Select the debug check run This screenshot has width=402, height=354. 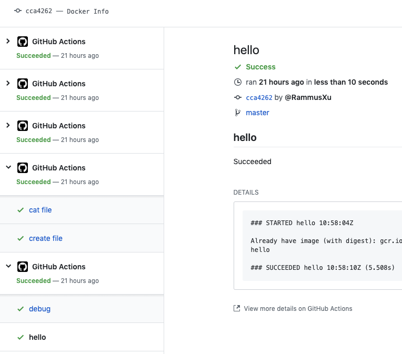coord(40,309)
